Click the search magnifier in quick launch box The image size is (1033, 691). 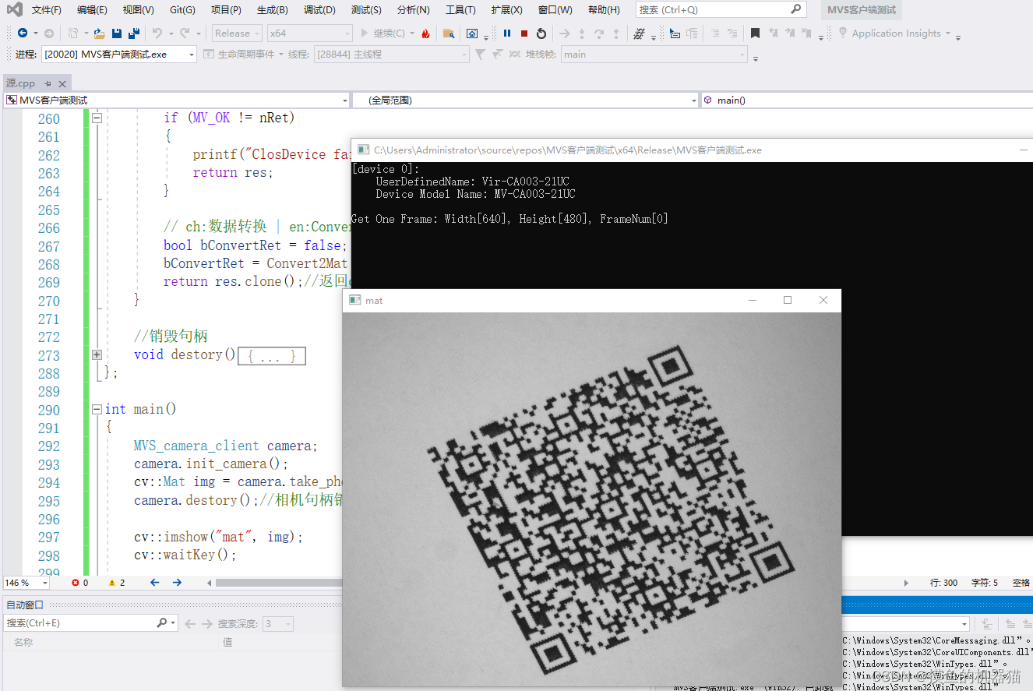point(795,9)
